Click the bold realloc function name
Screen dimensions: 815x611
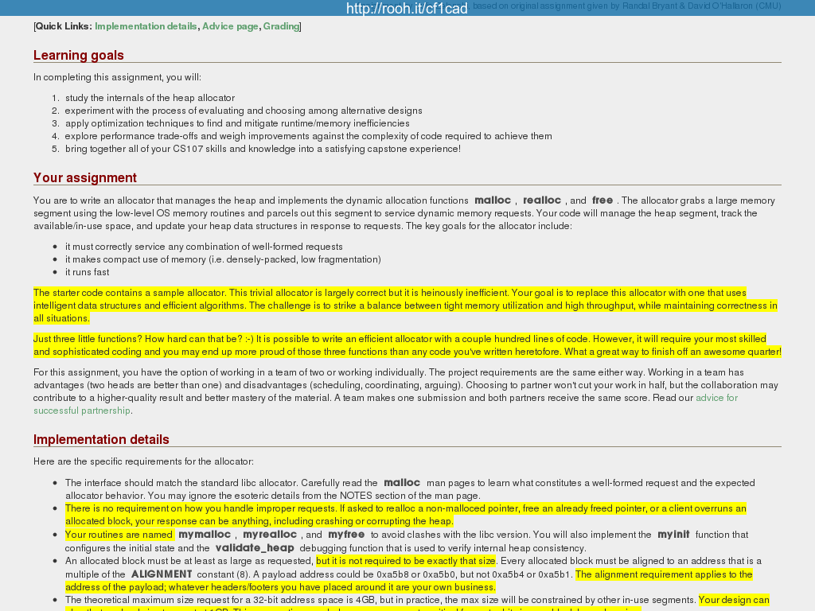click(542, 200)
